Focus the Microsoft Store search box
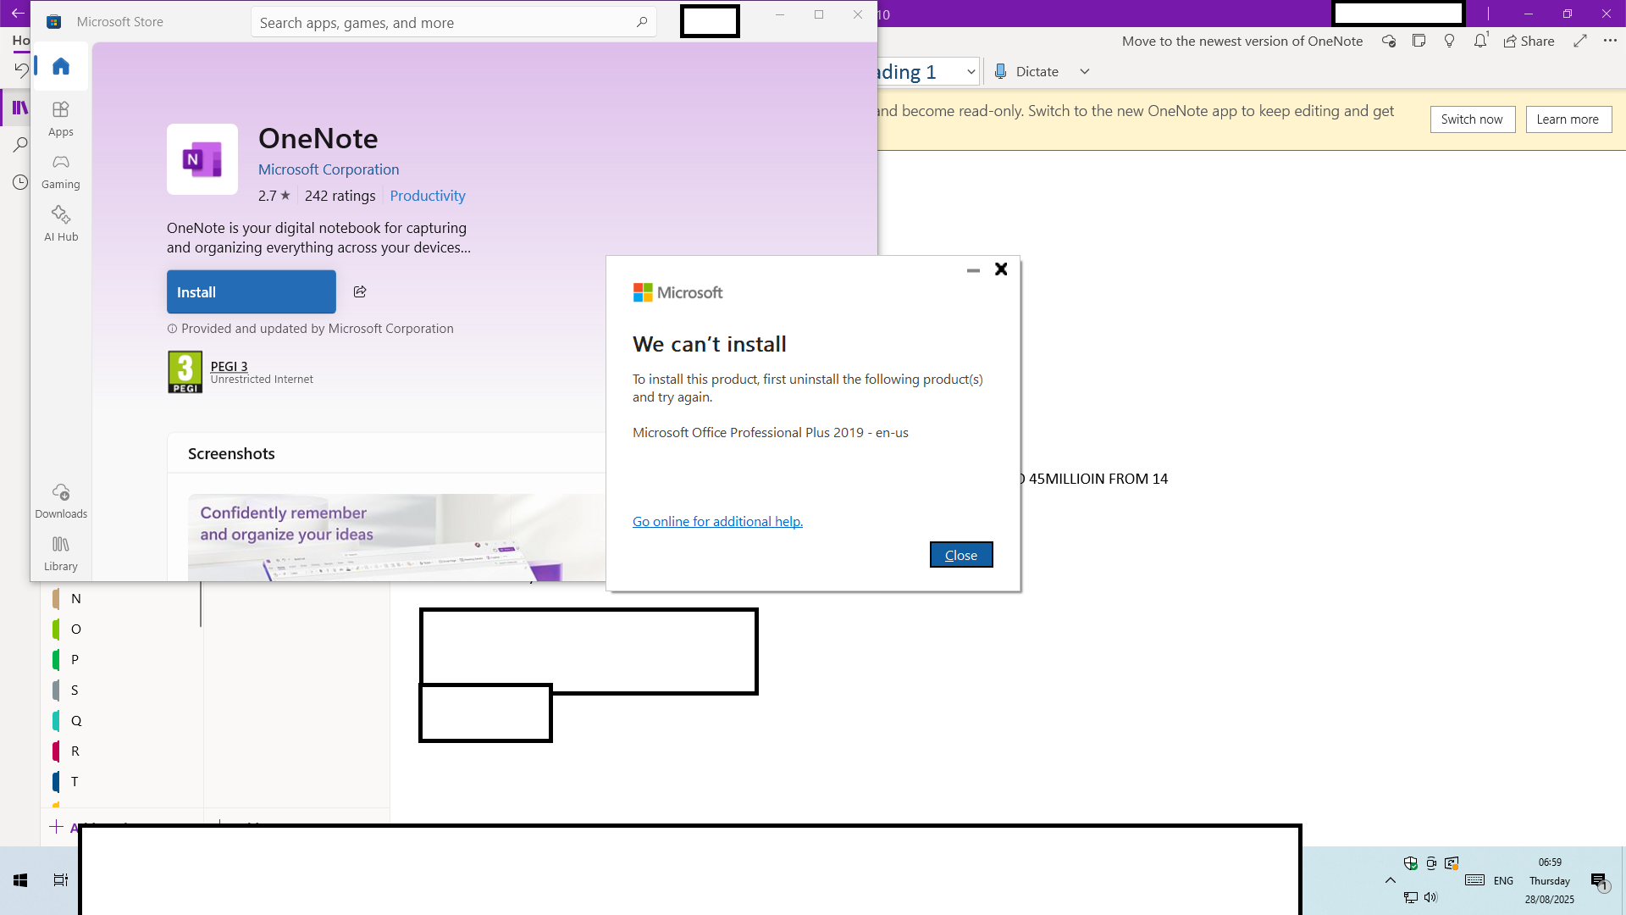This screenshot has height=915, width=1626. (454, 22)
